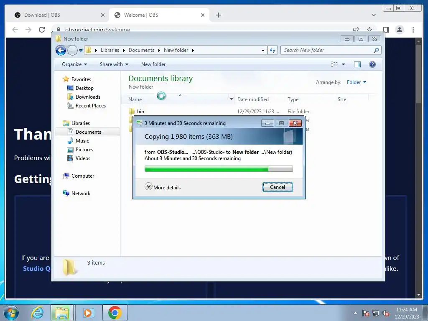Open Chrome profile avatar
Screen dimensions: 428x321
[x=399, y=30]
